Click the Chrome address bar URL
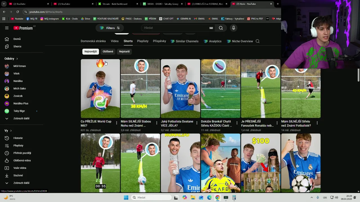 point(46,12)
